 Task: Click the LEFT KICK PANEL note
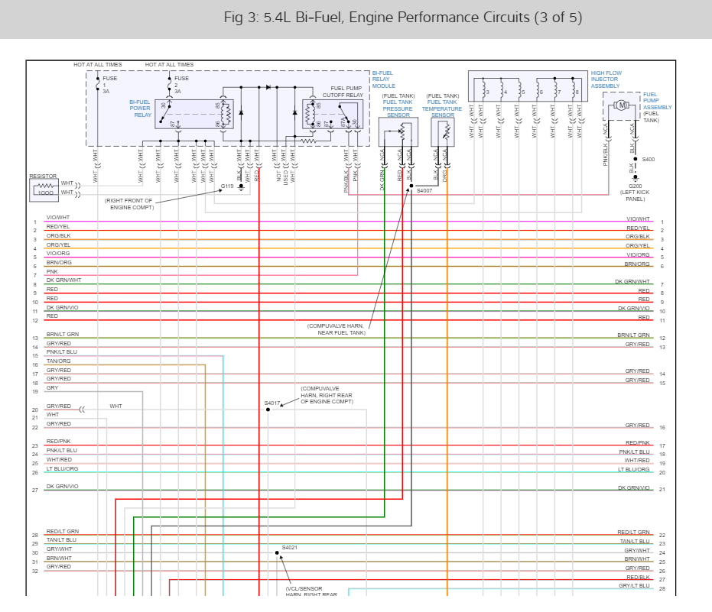coord(635,196)
